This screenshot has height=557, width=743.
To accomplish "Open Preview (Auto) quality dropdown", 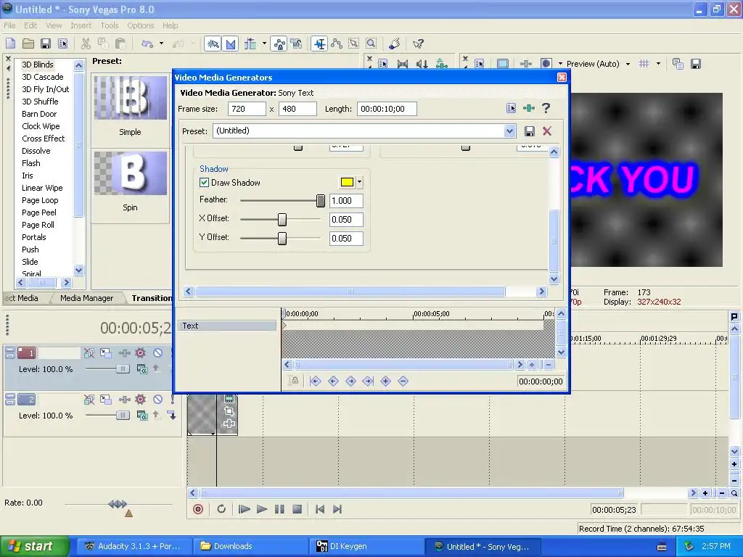I will click(x=628, y=64).
